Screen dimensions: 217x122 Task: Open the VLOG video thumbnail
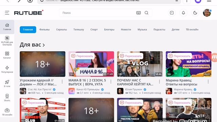pos(140,64)
